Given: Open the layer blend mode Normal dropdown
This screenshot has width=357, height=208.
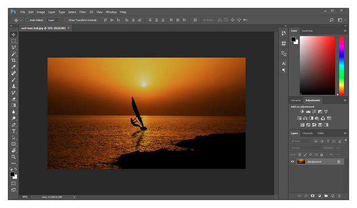Looking at the screenshot, I should point(305,148).
